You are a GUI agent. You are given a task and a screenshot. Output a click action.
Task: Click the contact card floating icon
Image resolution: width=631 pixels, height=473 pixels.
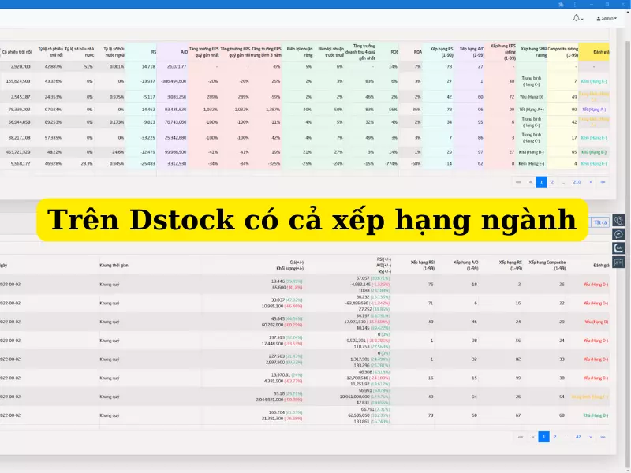pos(618,263)
